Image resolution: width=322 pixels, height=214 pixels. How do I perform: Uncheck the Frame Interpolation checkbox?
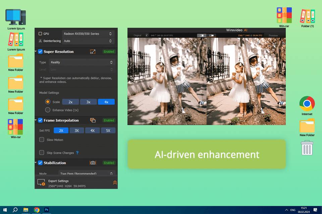(40, 120)
